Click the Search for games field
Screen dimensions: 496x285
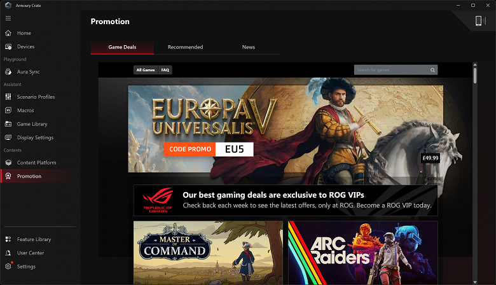tap(396, 70)
